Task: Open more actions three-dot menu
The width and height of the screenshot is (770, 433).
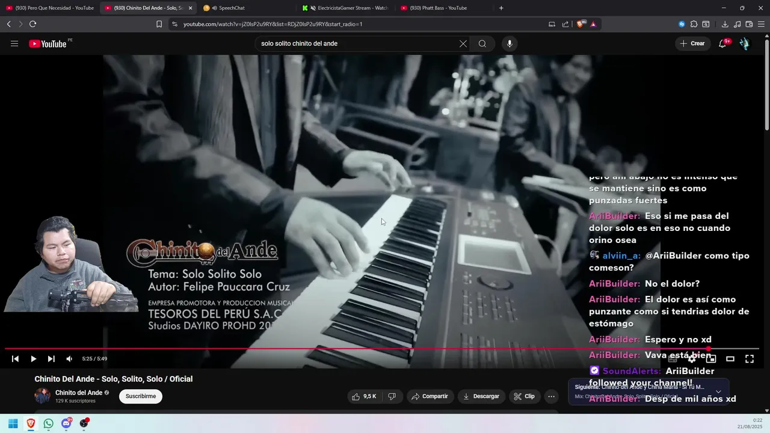Action: [x=551, y=396]
